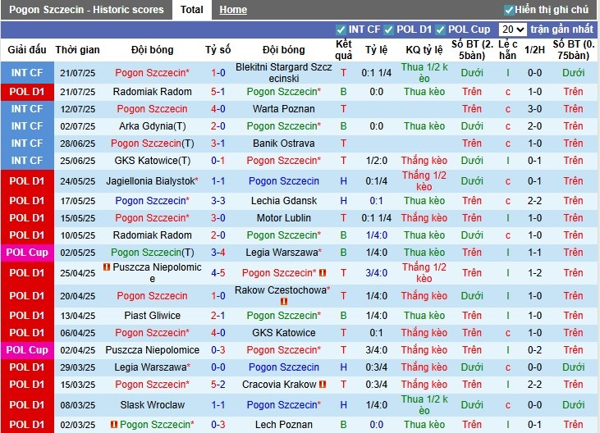Screen dimensions: 600x433
Task: Click the Kết quả column header
Action: point(344,50)
